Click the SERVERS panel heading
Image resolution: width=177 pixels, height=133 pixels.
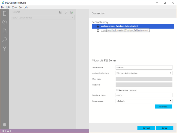16,12
